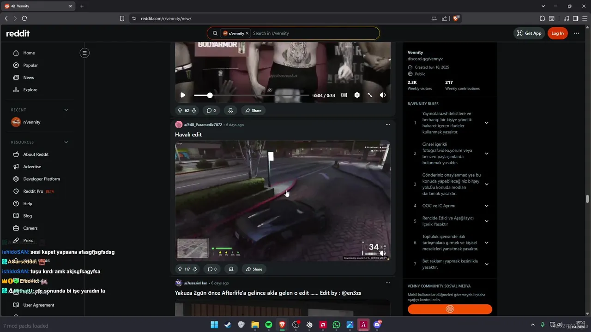Unmute the Havalı edit video
The height and width of the screenshot is (332, 591).
383,253
